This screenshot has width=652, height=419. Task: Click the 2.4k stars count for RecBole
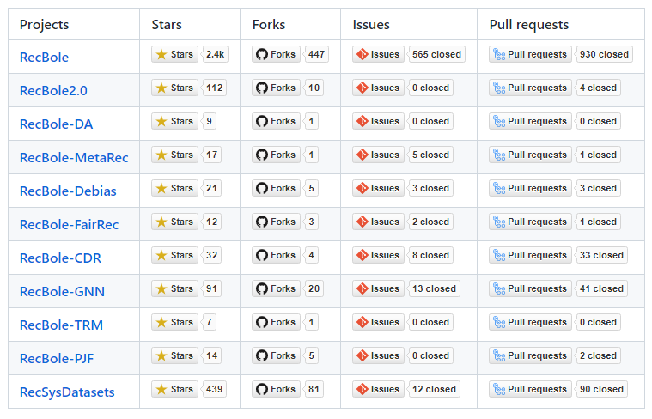coord(216,54)
